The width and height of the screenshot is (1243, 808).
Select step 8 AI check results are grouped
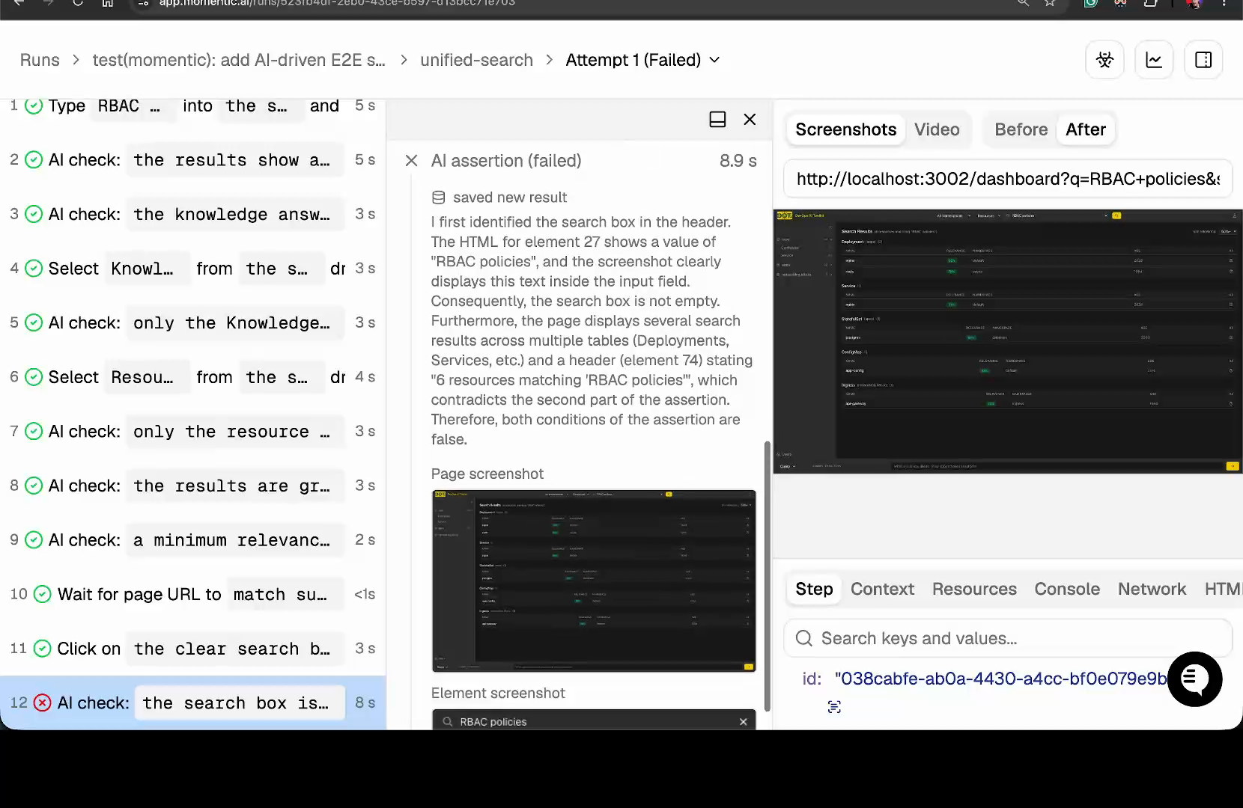click(x=193, y=486)
